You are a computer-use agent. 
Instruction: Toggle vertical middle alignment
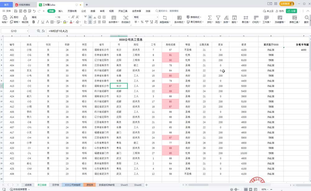pos(90,17)
